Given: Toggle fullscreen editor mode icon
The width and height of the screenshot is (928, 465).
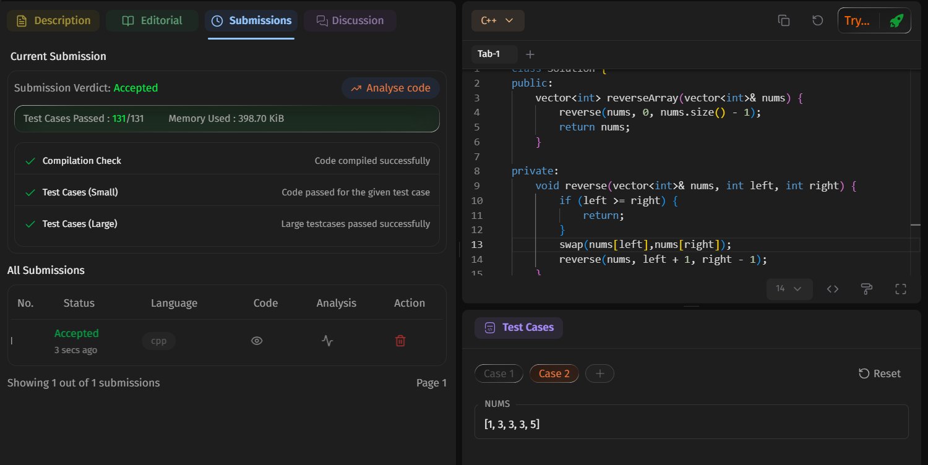Looking at the screenshot, I should tap(901, 289).
